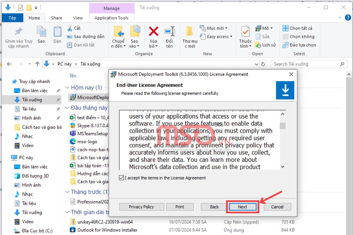
Task: Select Truy cập nhanh in navigation pane
Action: coord(34,81)
